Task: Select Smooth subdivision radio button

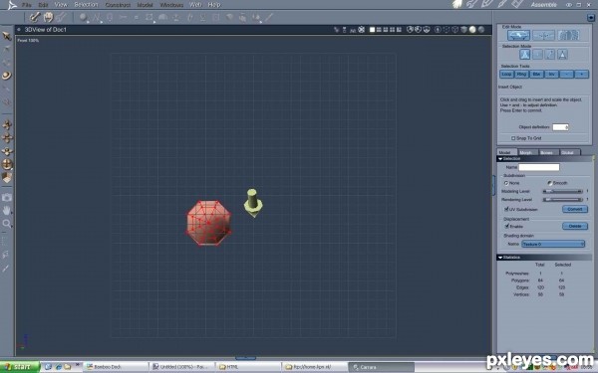Action: click(549, 183)
